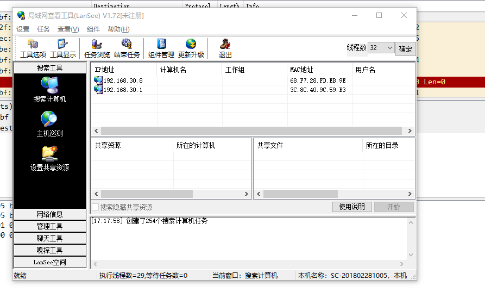Click status bar 就绪 text
This screenshot has width=485, height=298.
[x=20, y=275]
